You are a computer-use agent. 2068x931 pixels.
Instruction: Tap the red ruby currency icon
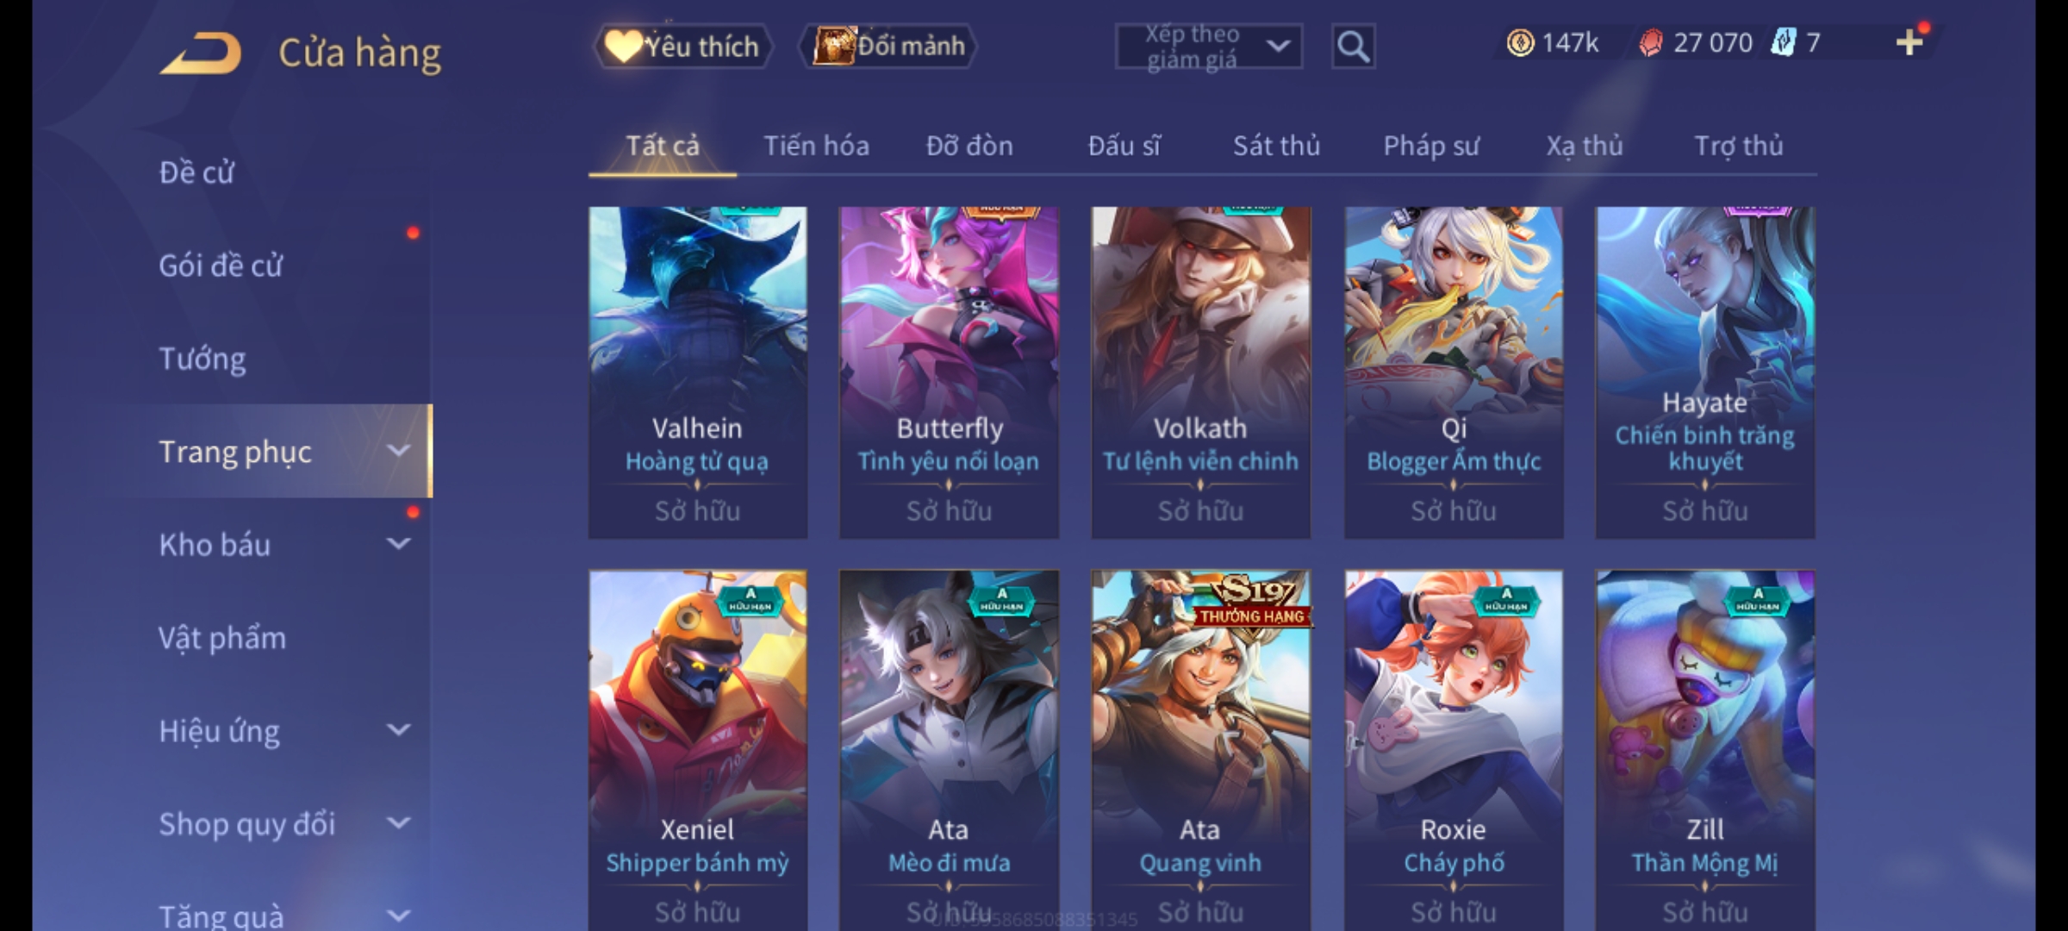point(1650,42)
